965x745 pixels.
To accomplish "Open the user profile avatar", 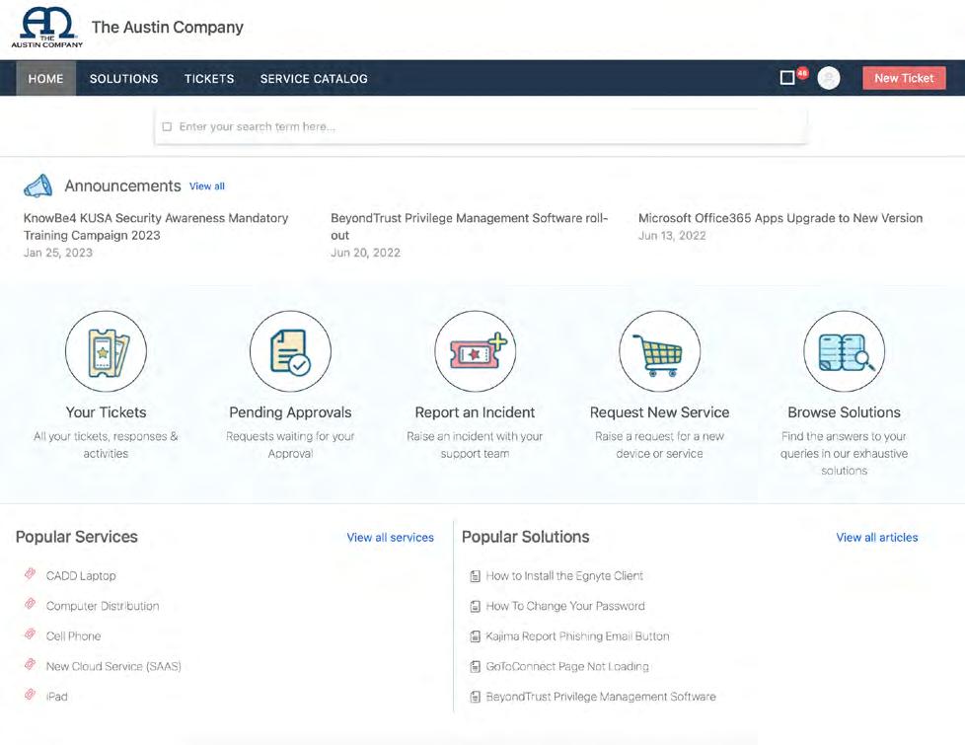I will pos(829,78).
